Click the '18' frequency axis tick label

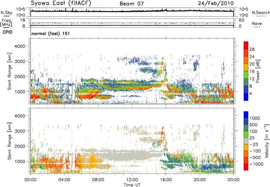pos(23,20)
